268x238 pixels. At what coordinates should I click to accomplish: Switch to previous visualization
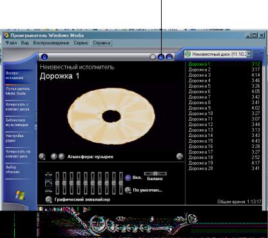[x=53, y=156]
